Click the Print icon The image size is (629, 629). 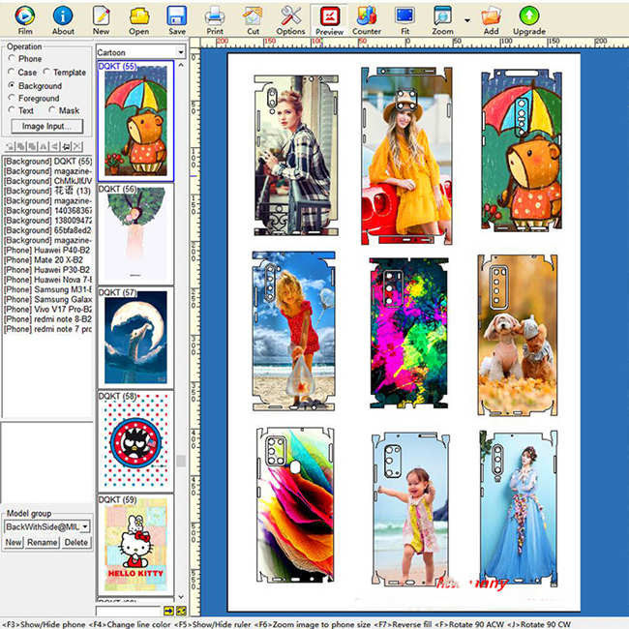coord(215,18)
